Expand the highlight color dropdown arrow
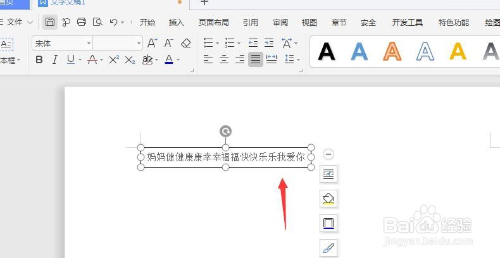Screen dimensions: 500x258 [x=156, y=59]
